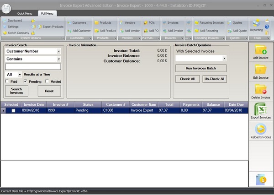Click Add PO in the ribbon
274x195 pixels.
pyautogui.click(x=151, y=31)
